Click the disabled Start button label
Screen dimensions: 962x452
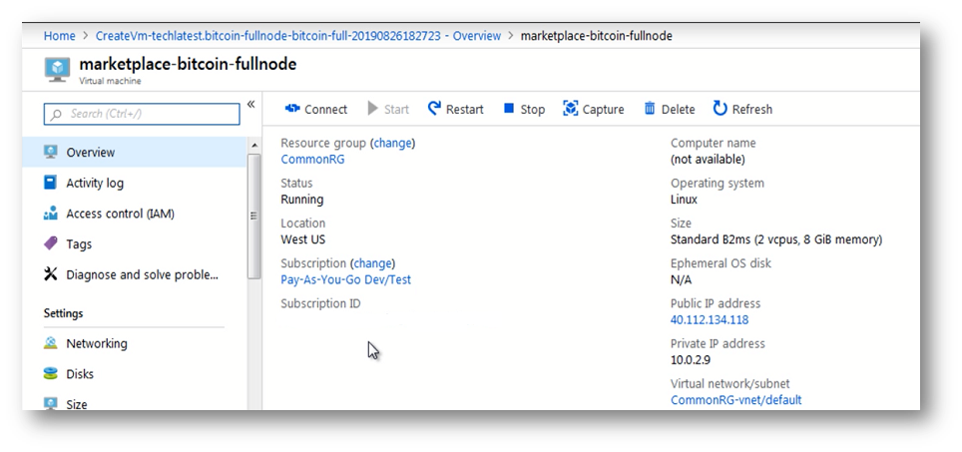pos(396,109)
